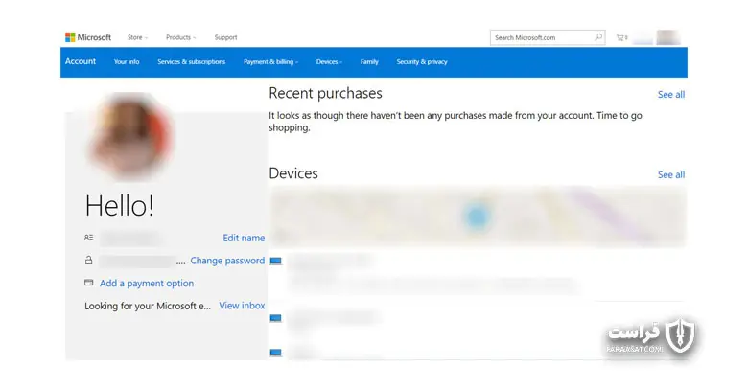Viewport: 748px width, 388px height.
Task: Click the blue location dot on the map
Action: (476, 217)
